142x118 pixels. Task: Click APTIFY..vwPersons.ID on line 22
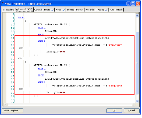(x=48, y=65)
